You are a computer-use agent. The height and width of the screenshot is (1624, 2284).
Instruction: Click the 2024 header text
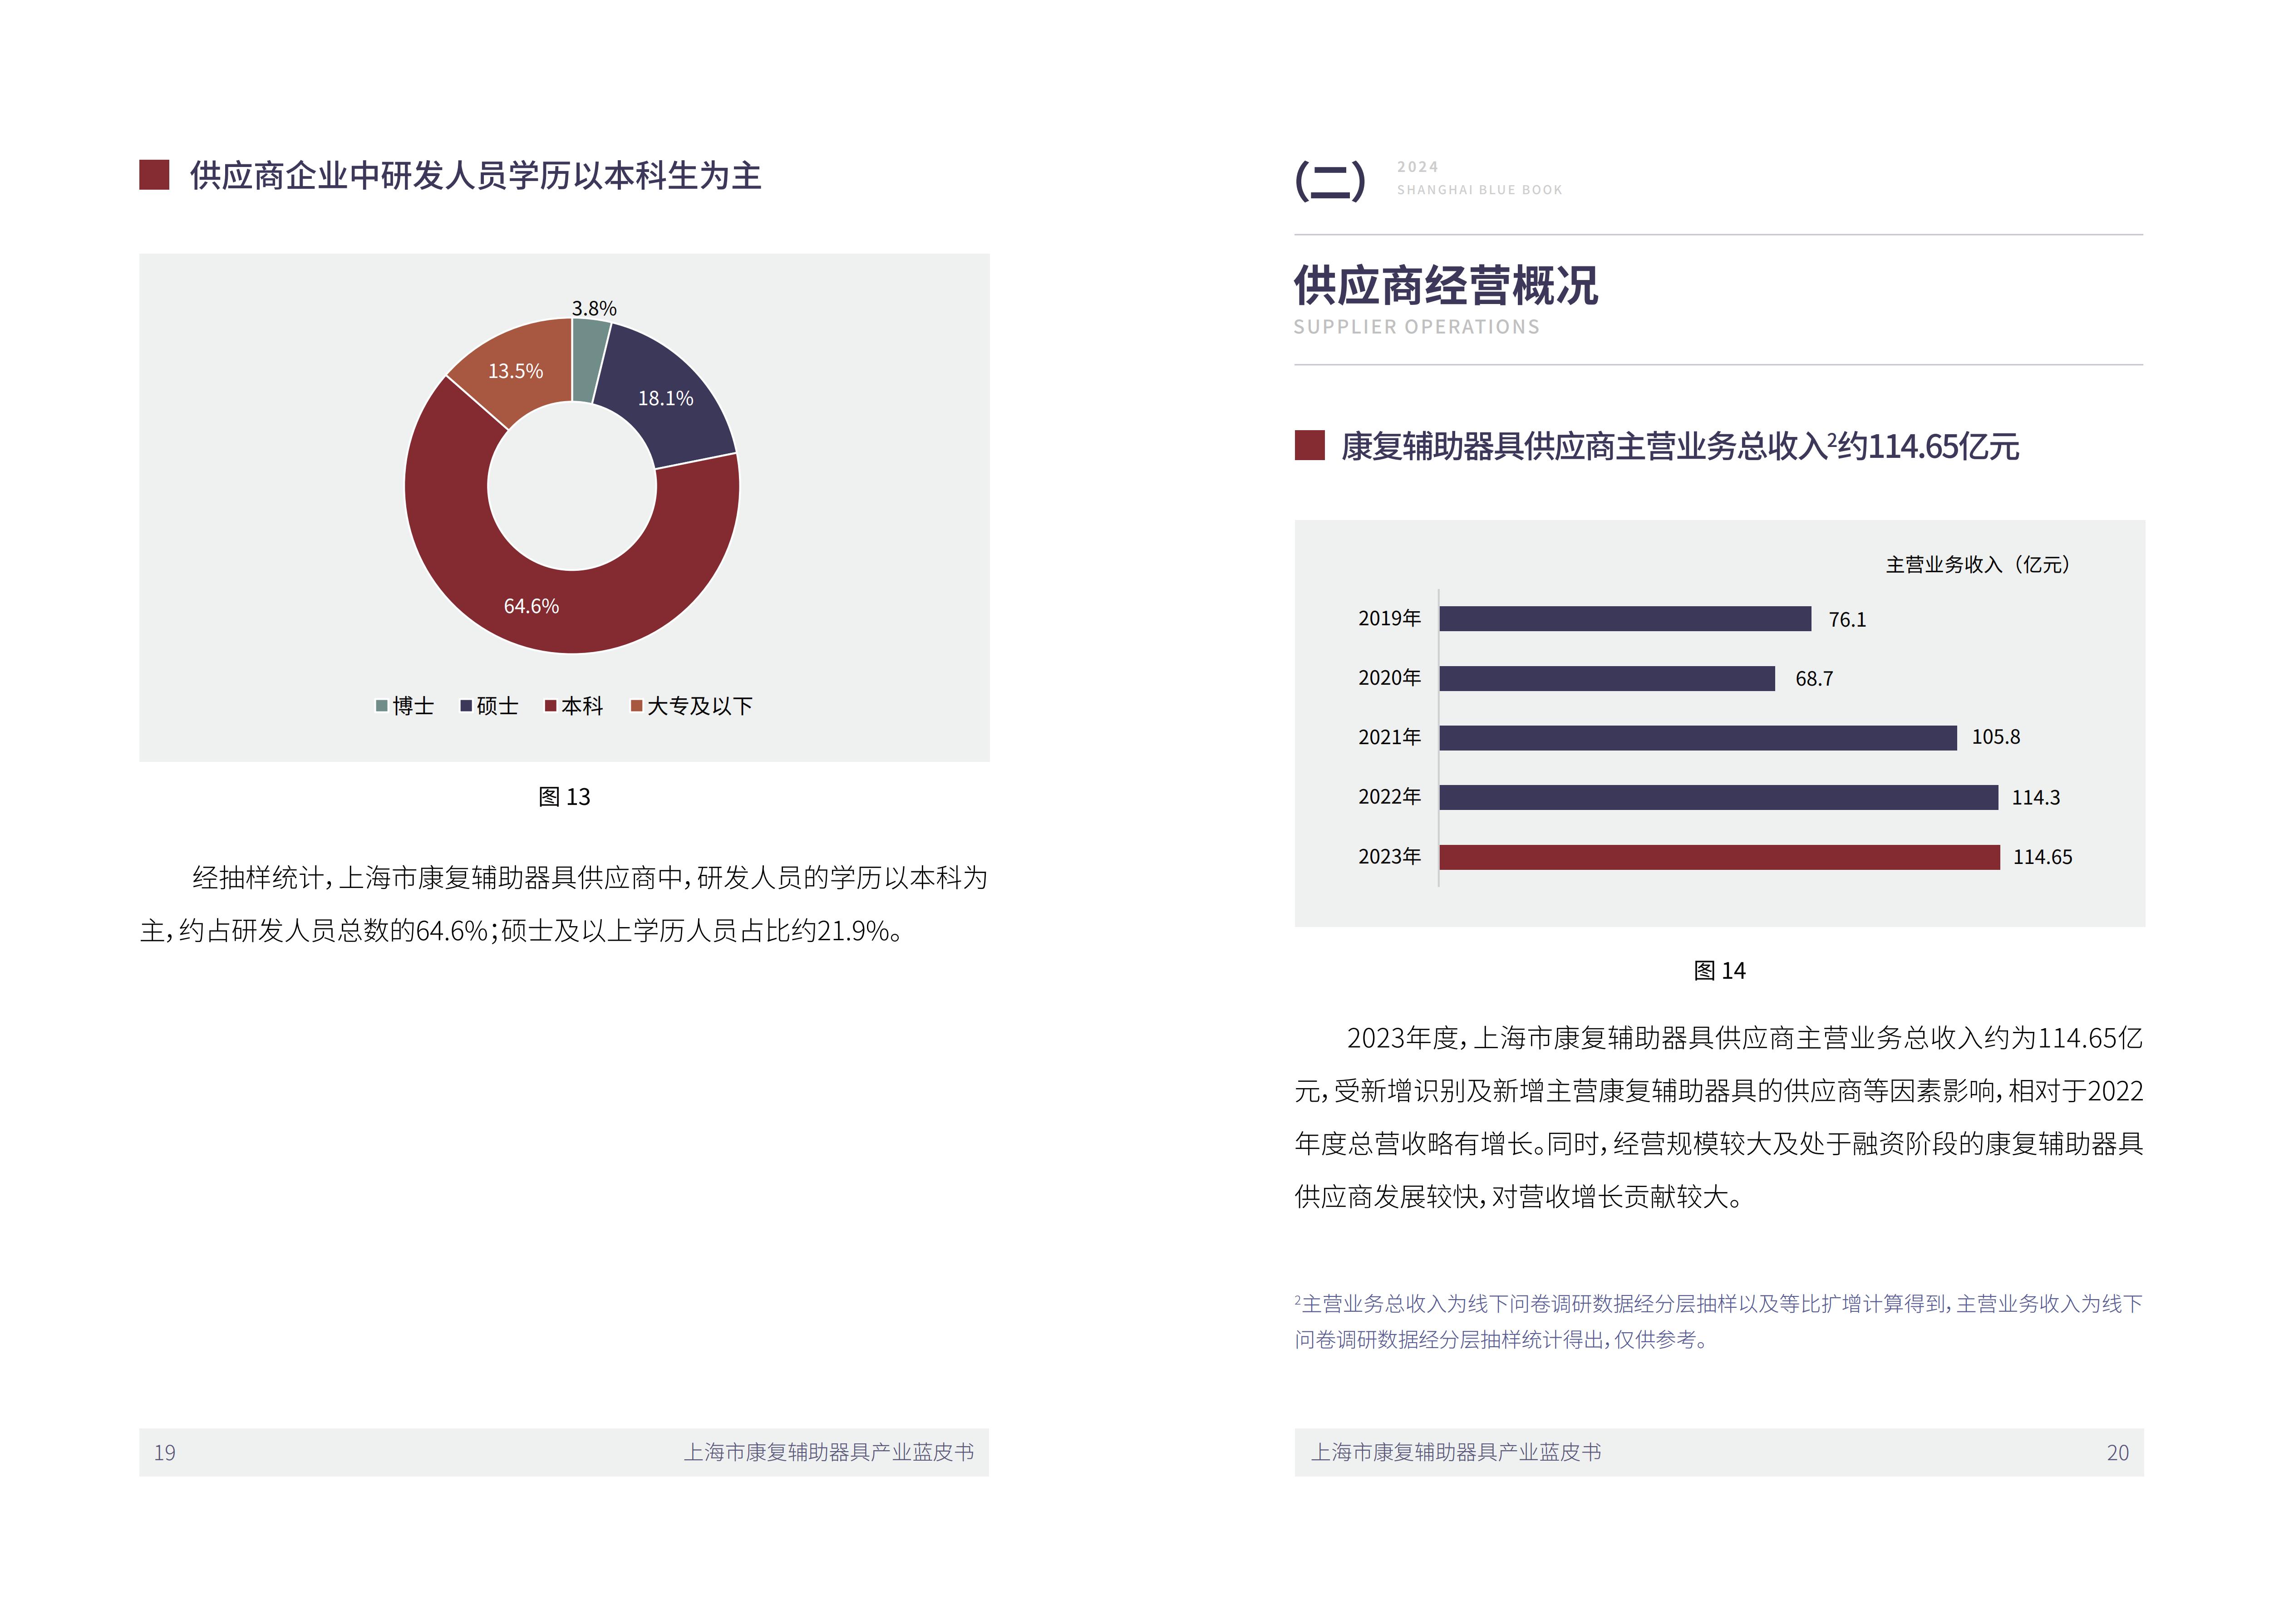click(1417, 167)
